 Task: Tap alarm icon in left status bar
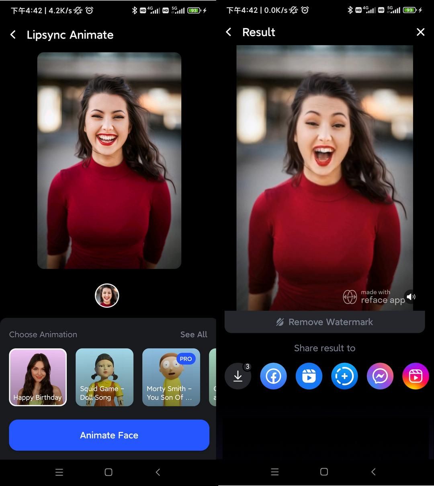(89, 10)
